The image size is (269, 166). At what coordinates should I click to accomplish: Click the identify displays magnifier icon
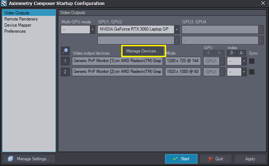tap(65, 51)
